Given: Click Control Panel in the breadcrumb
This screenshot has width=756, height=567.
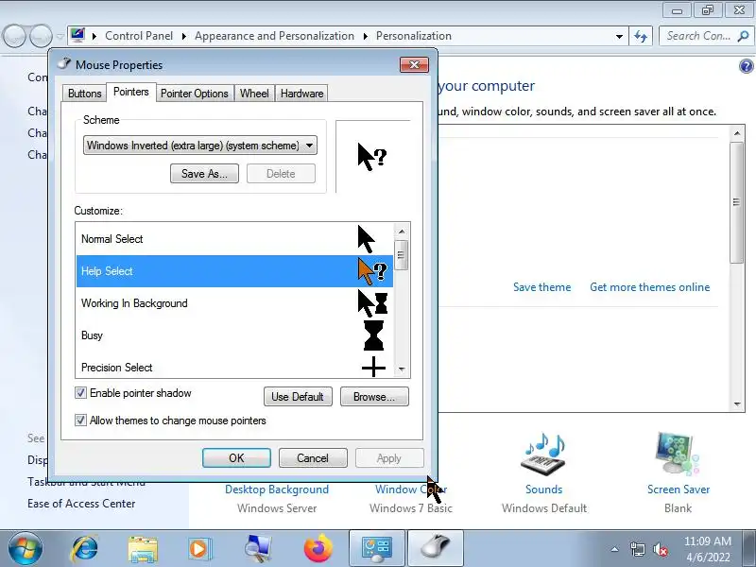Looking at the screenshot, I should pyautogui.click(x=139, y=36).
